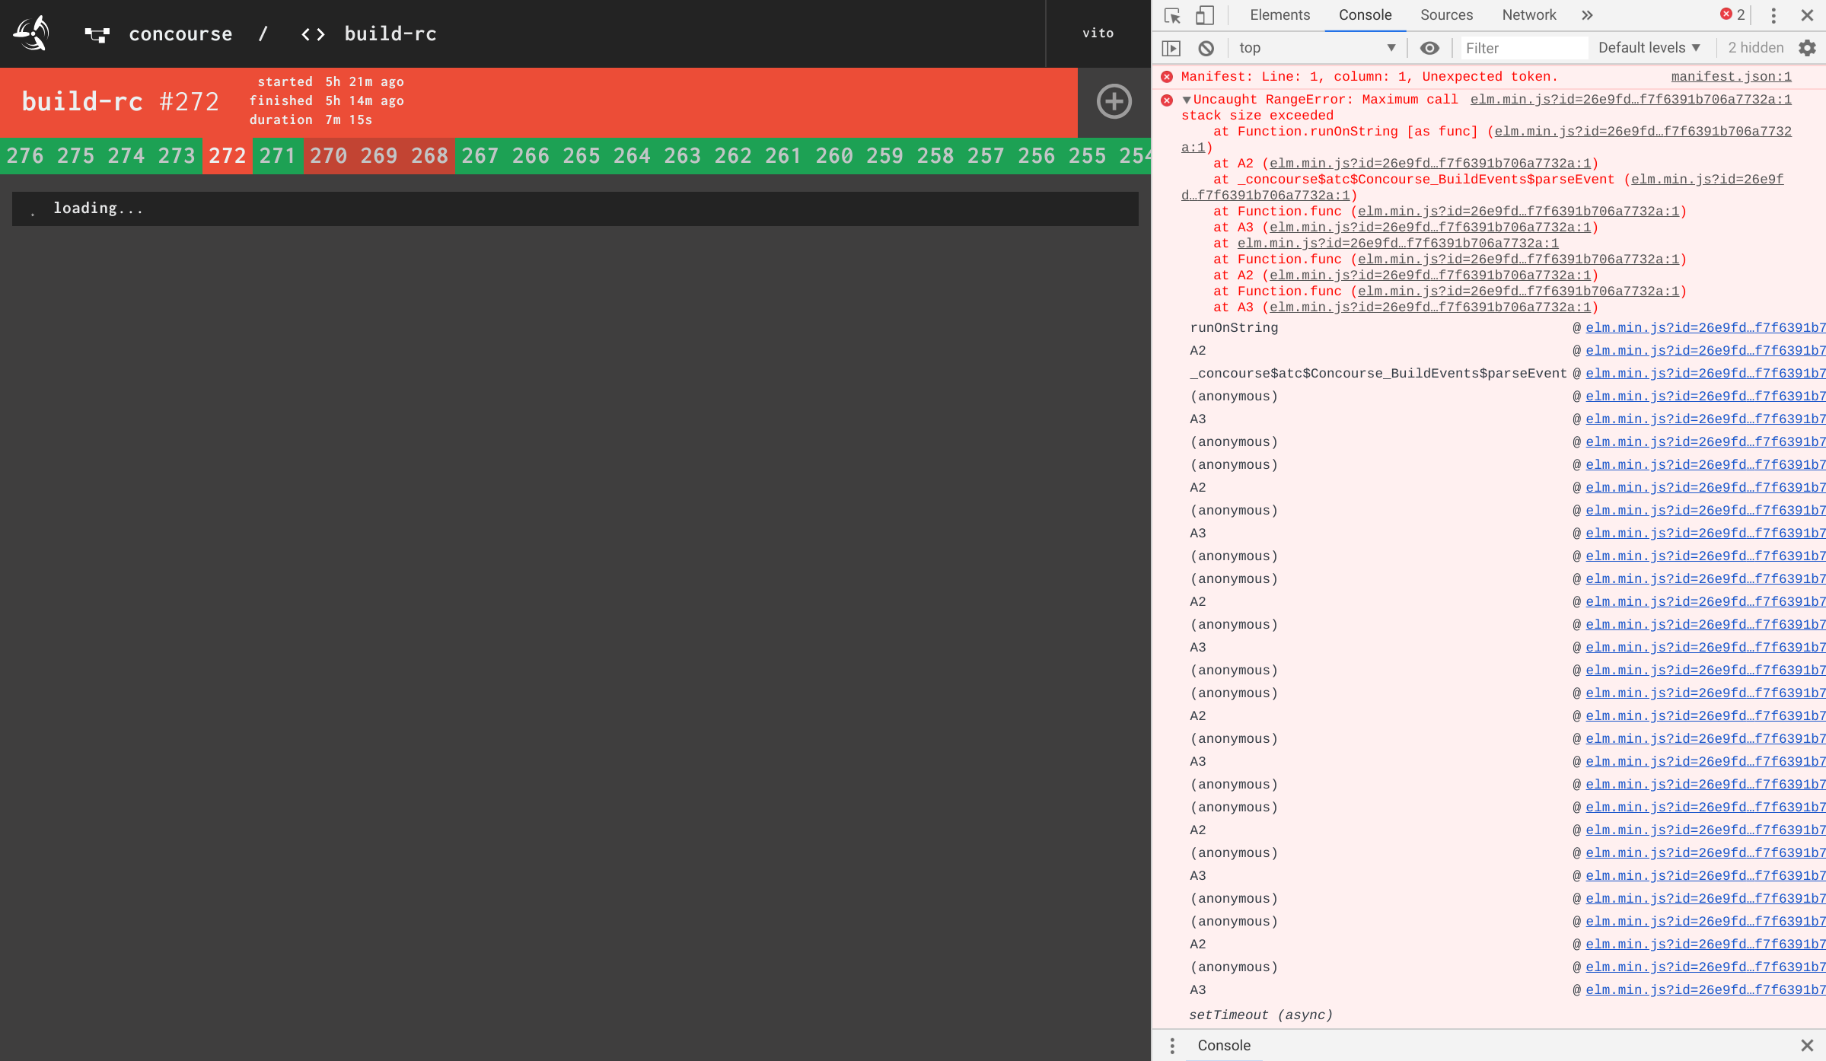Clear the console with the ban icon
The width and height of the screenshot is (1826, 1061).
coord(1206,47)
